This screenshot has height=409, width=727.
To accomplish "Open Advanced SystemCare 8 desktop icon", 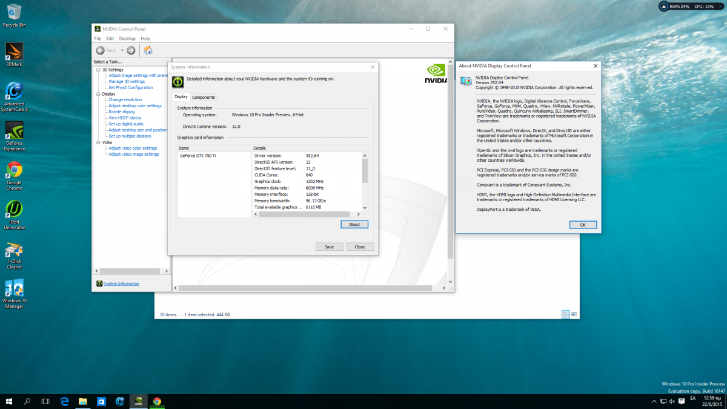I will click(14, 97).
